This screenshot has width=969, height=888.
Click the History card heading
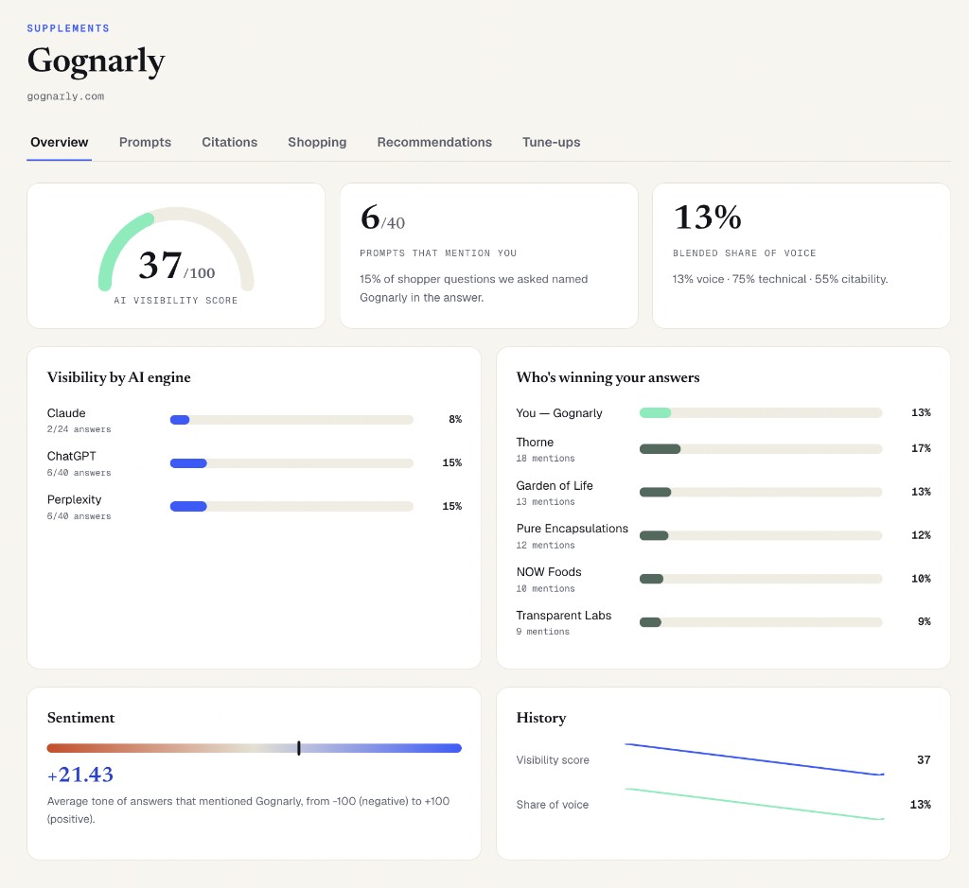(x=540, y=718)
